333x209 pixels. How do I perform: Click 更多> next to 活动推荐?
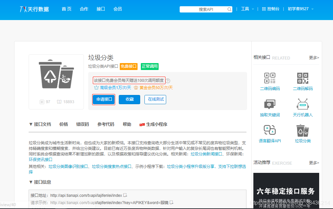pos(314,163)
